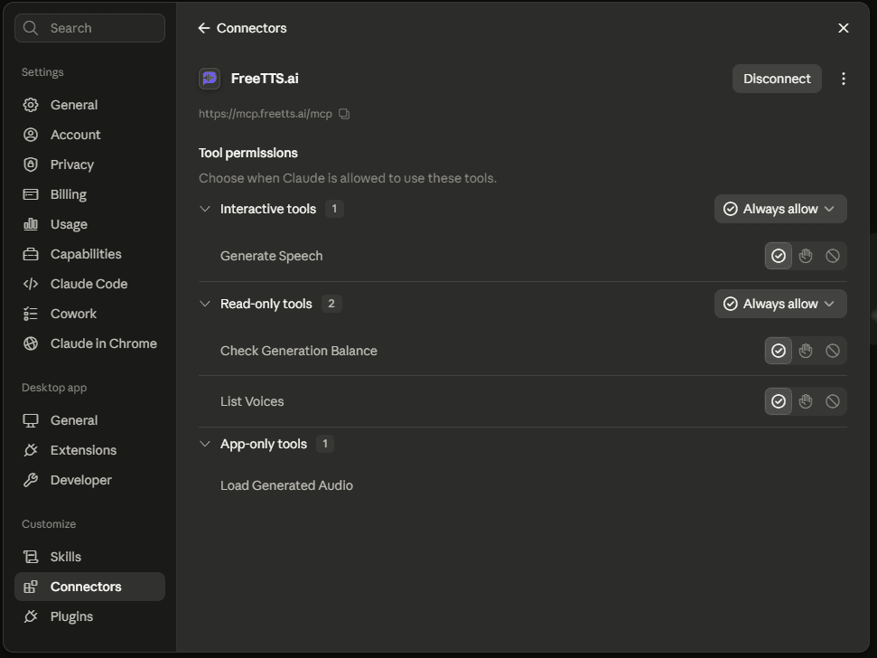Viewport: 877px width, 658px height.
Task: Copy the MCP URL with the copy icon
Action: pos(344,114)
